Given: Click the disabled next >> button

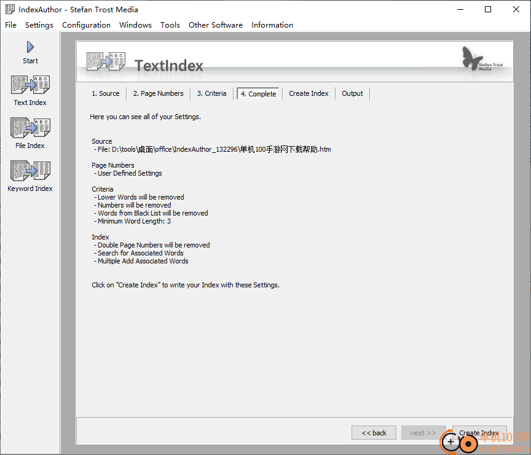Looking at the screenshot, I should [423, 433].
